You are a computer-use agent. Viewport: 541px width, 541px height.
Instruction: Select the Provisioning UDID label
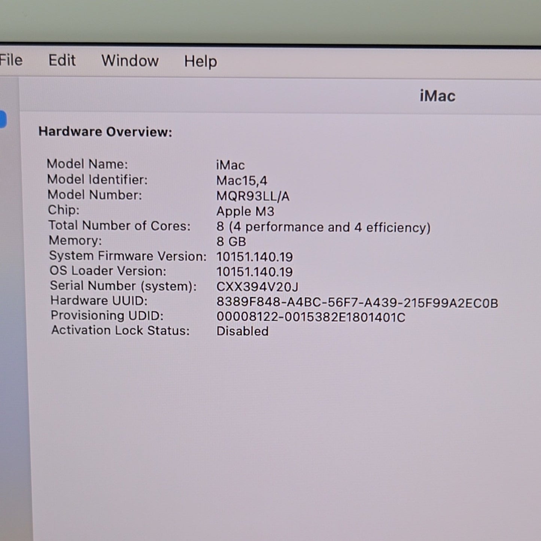[107, 316]
